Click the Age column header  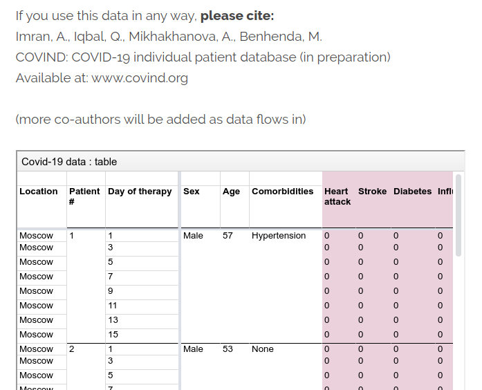pyautogui.click(x=231, y=192)
